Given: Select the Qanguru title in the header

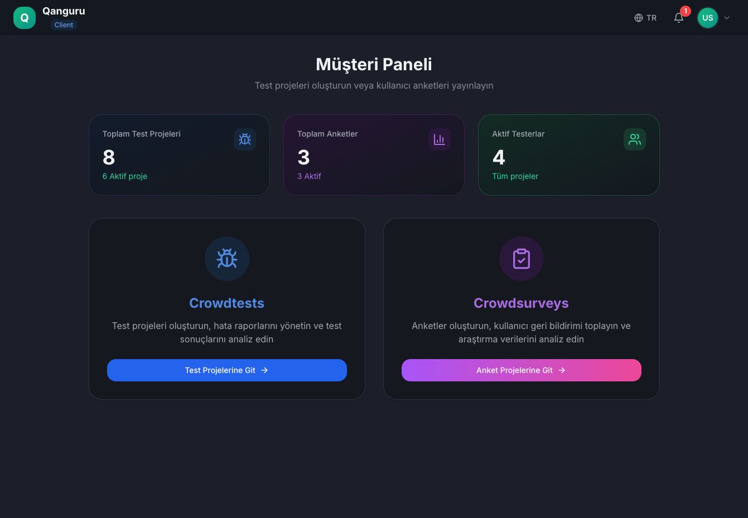Looking at the screenshot, I should click(64, 11).
